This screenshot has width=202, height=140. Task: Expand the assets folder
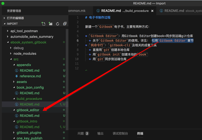click(x=14, y=82)
